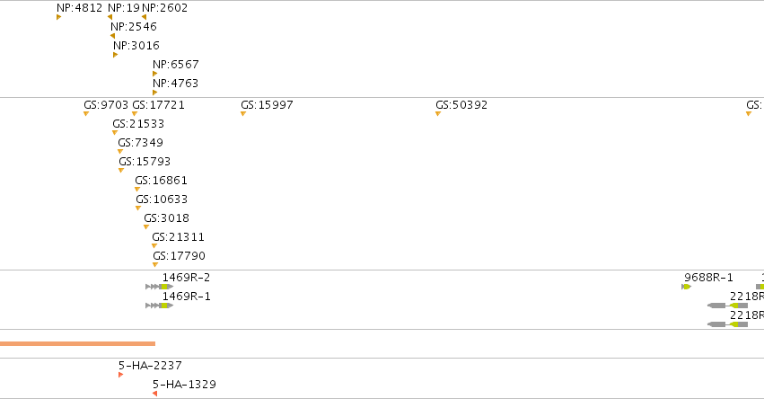Click the GS:15997 insertion triangle
The image size is (764, 399).
[243, 114]
